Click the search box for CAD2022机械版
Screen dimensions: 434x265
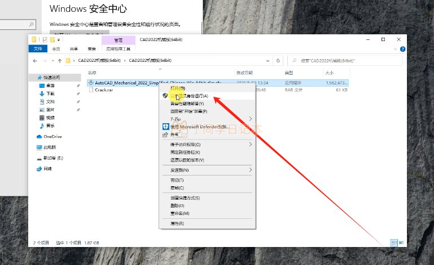(345, 61)
